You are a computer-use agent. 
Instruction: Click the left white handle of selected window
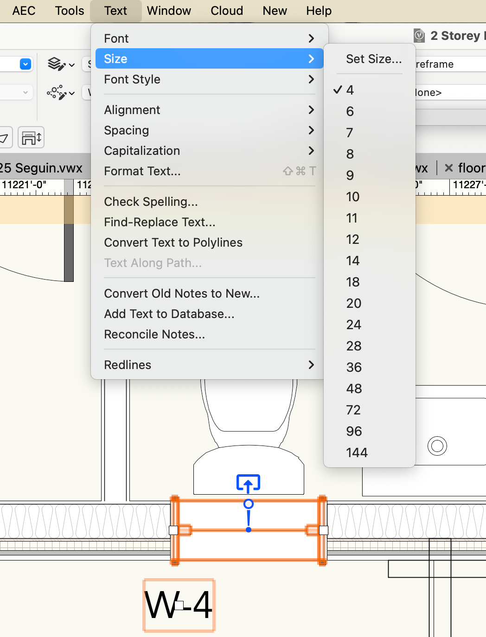point(173,530)
